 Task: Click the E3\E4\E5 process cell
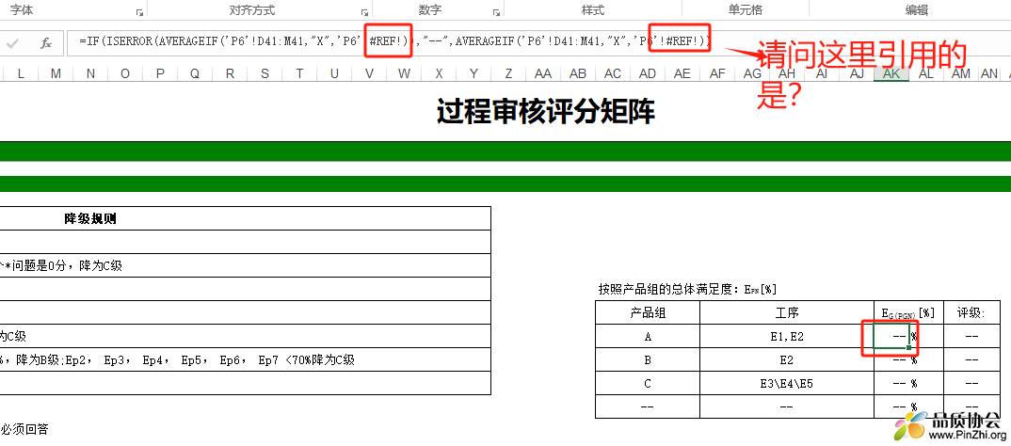[787, 383]
